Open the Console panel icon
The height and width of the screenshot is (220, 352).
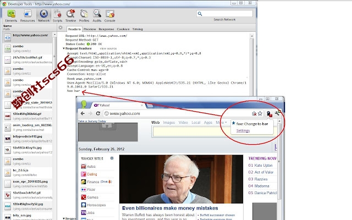(110, 16)
